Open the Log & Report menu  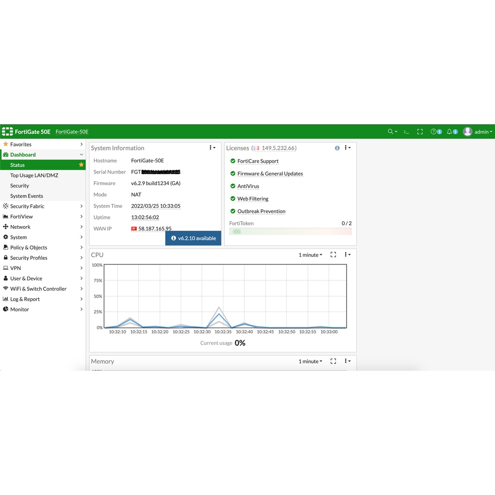(43, 299)
